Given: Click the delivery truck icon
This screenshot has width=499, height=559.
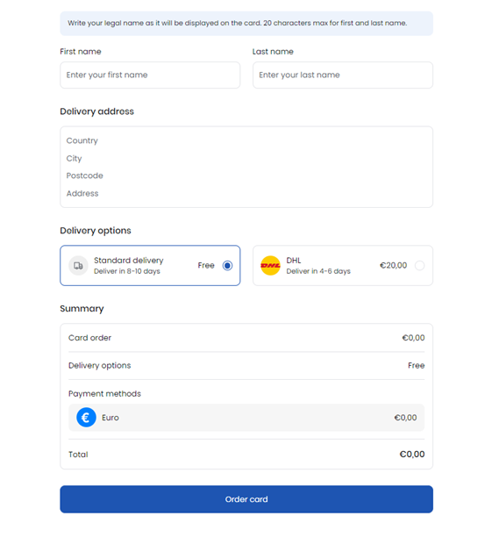Looking at the screenshot, I should point(78,266).
